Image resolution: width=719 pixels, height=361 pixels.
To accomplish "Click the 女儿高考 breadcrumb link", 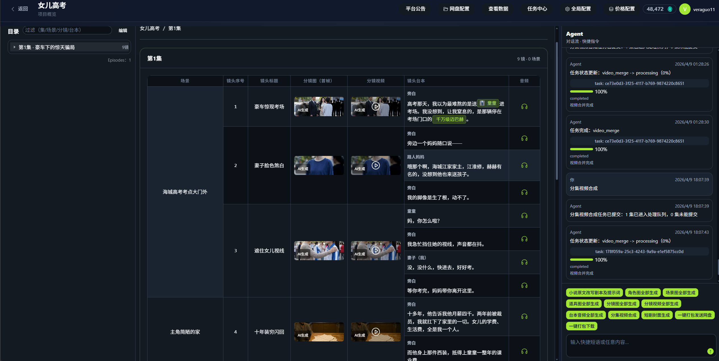I will click(x=149, y=28).
